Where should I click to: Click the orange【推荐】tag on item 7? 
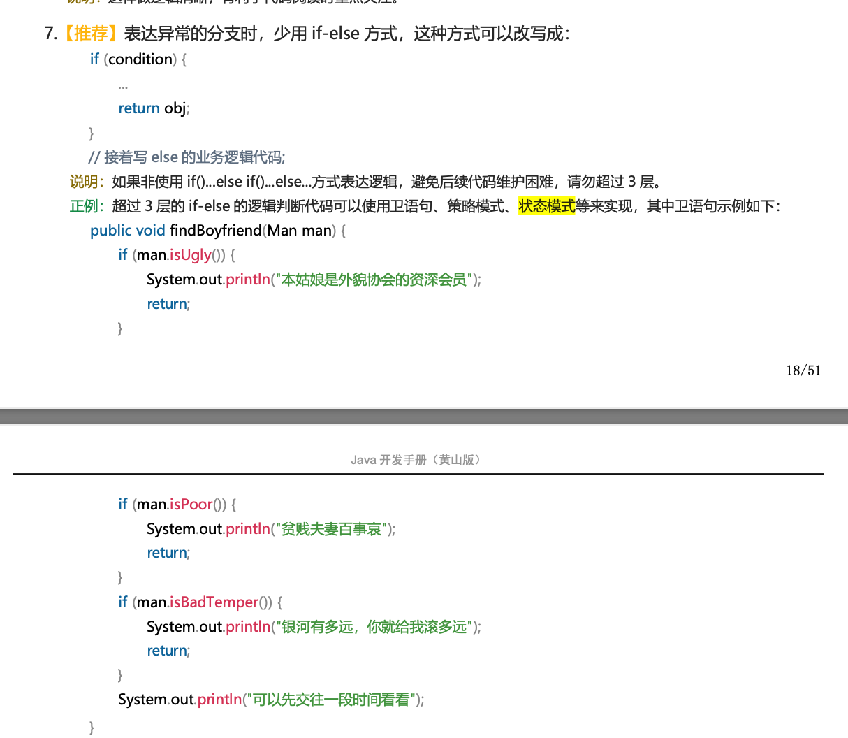(91, 34)
